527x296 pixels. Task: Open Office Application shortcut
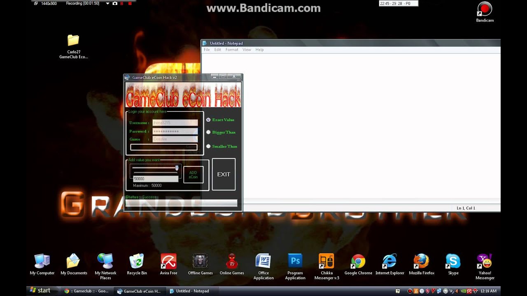coord(263,266)
